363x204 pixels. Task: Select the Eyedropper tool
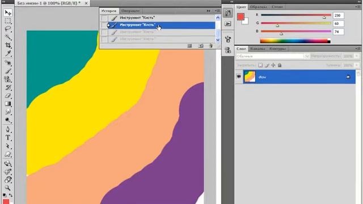click(7, 53)
